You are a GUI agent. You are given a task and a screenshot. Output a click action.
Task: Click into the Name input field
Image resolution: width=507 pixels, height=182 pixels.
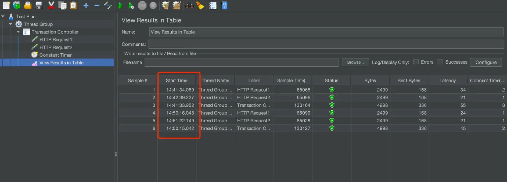(x=326, y=32)
